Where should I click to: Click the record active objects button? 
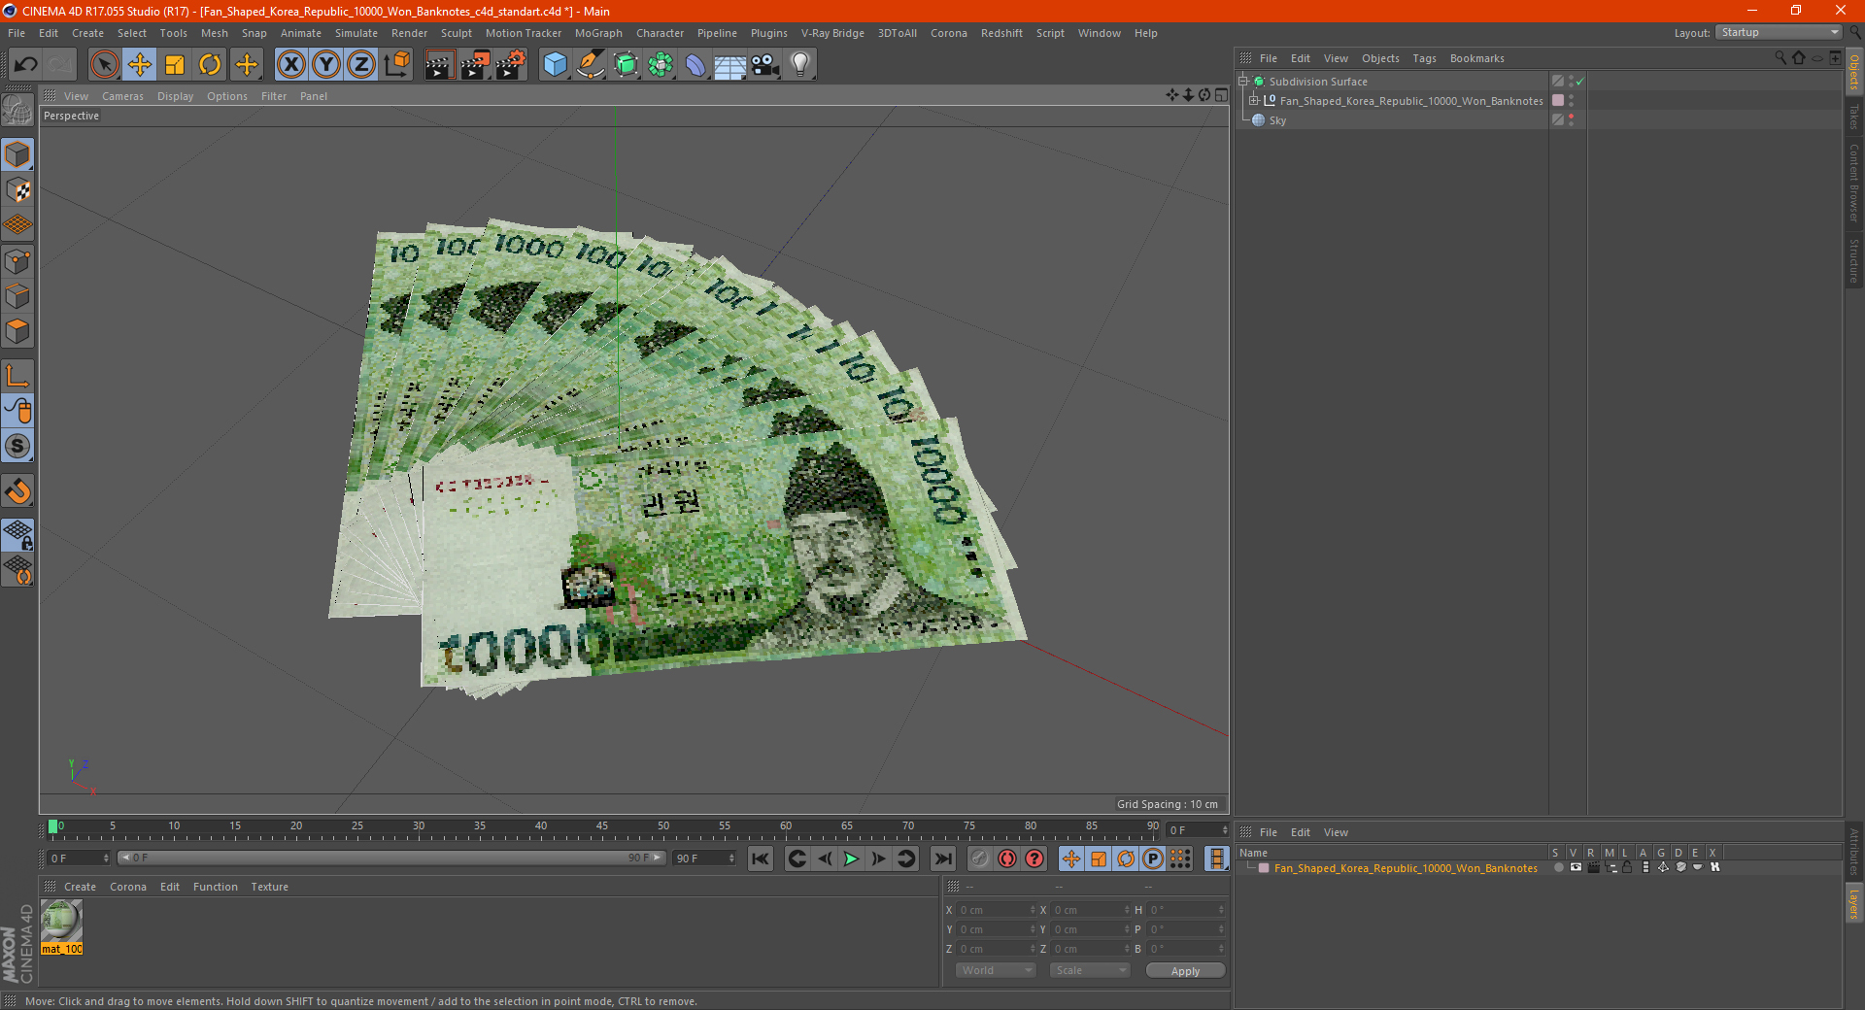(x=980, y=858)
